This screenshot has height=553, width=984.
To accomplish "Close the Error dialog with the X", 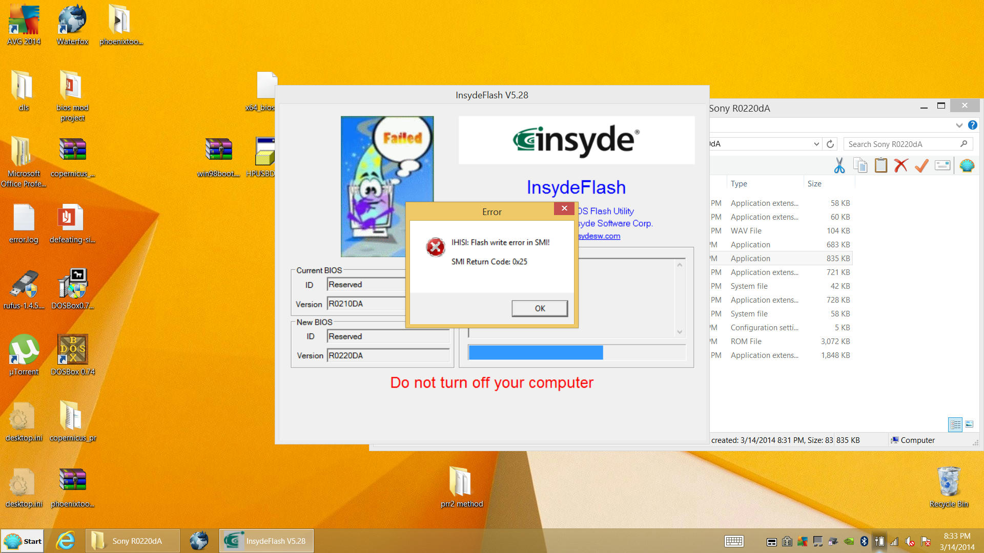I will coord(564,208).
